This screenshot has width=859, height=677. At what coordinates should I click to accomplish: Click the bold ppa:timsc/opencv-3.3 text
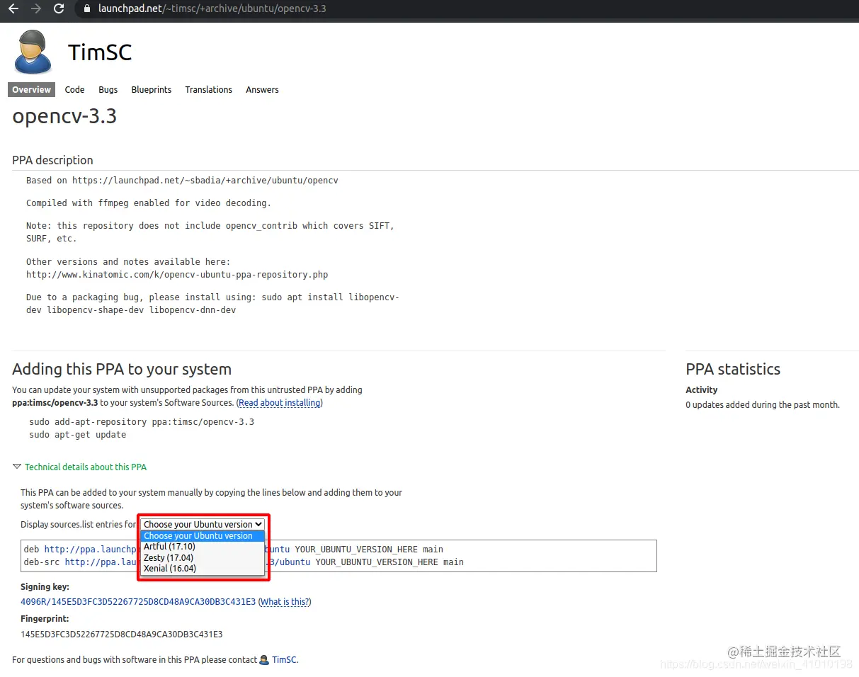point(55,403)
